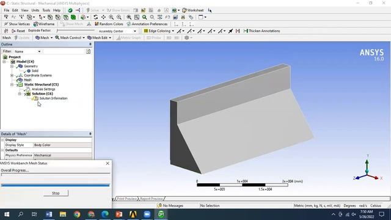Click the cyan isometric ball on triad
391x220 pixels.
367,172
